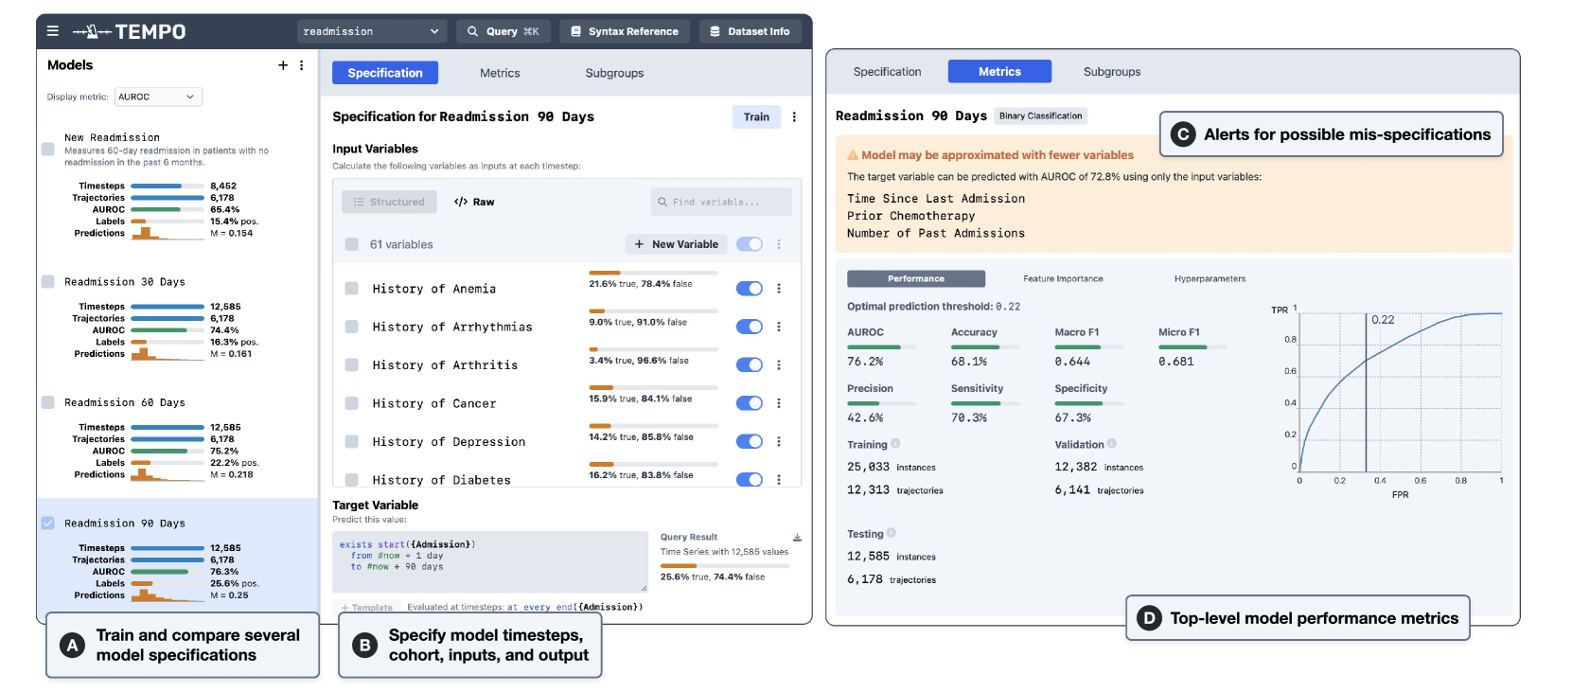The height and width of the screenshot is (692, 1572).
Task: Check the History of Arrhythmias variable
Action: point(352,327)
